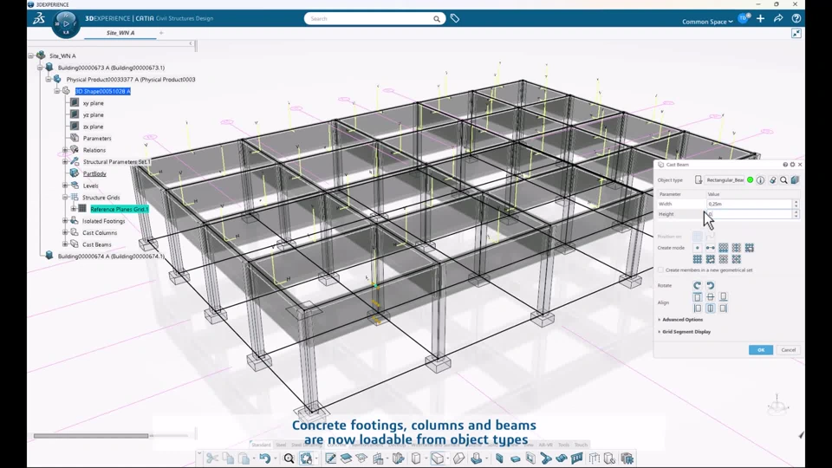Click the link icon next to the info icon
Viewport: 832px width, 468px height.
pyautogui.click(x=772, y=180)
